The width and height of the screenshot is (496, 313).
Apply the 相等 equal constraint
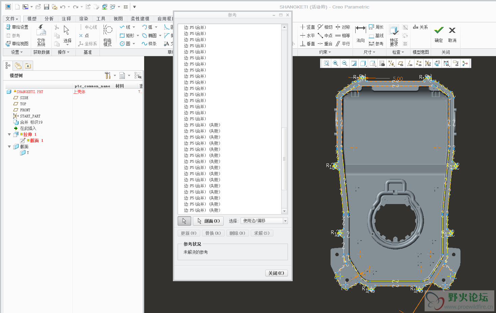[342, 36]
